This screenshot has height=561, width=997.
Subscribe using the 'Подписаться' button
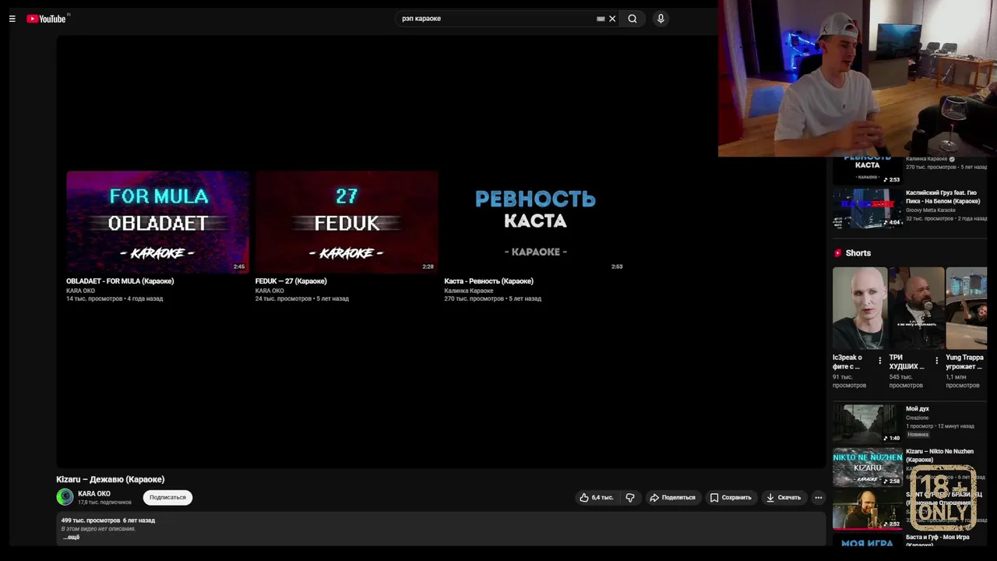coord(167,497)
